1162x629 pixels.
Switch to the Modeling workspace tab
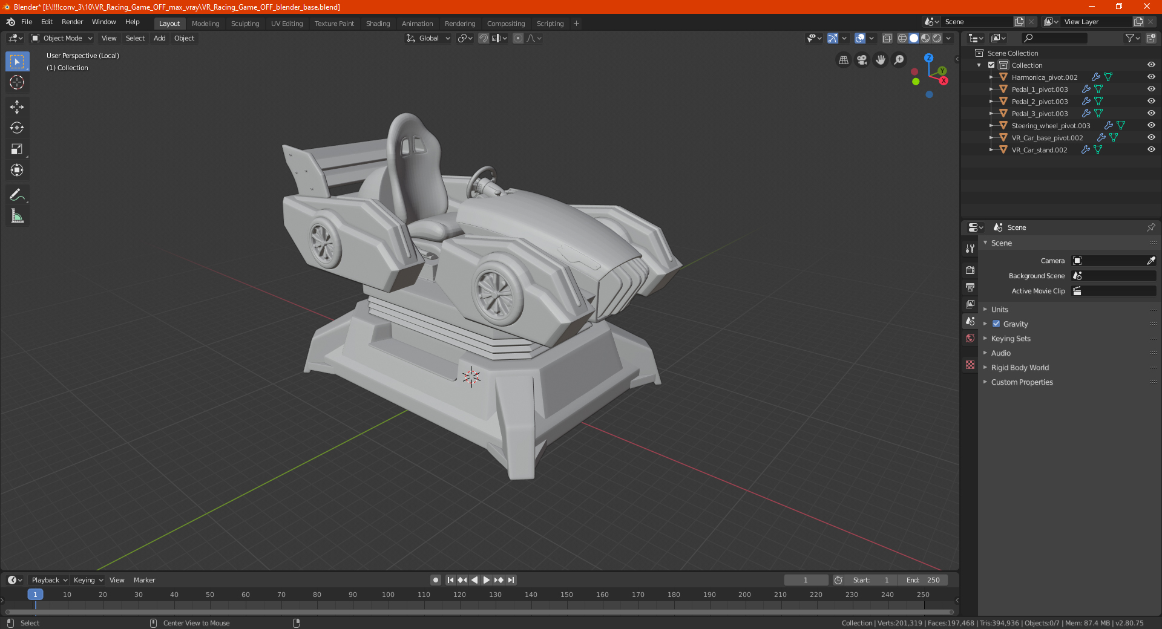[x=205, y=24]
